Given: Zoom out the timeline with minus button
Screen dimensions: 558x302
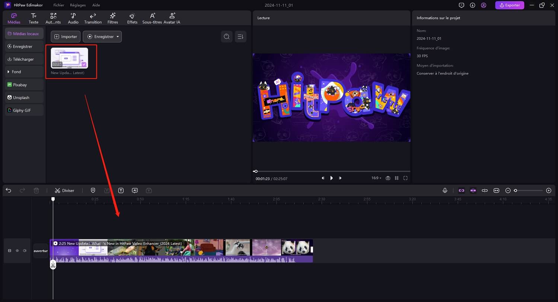Looking at the screenshot, I should click(508, 190).
